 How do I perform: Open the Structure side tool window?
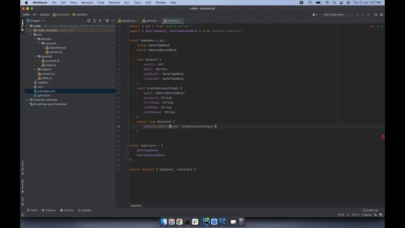point(23,167)
